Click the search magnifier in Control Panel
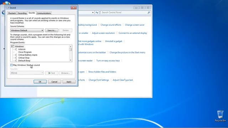The width and height of the screenshot is (228, 128). pyautogui.click(x=149, y=12)
